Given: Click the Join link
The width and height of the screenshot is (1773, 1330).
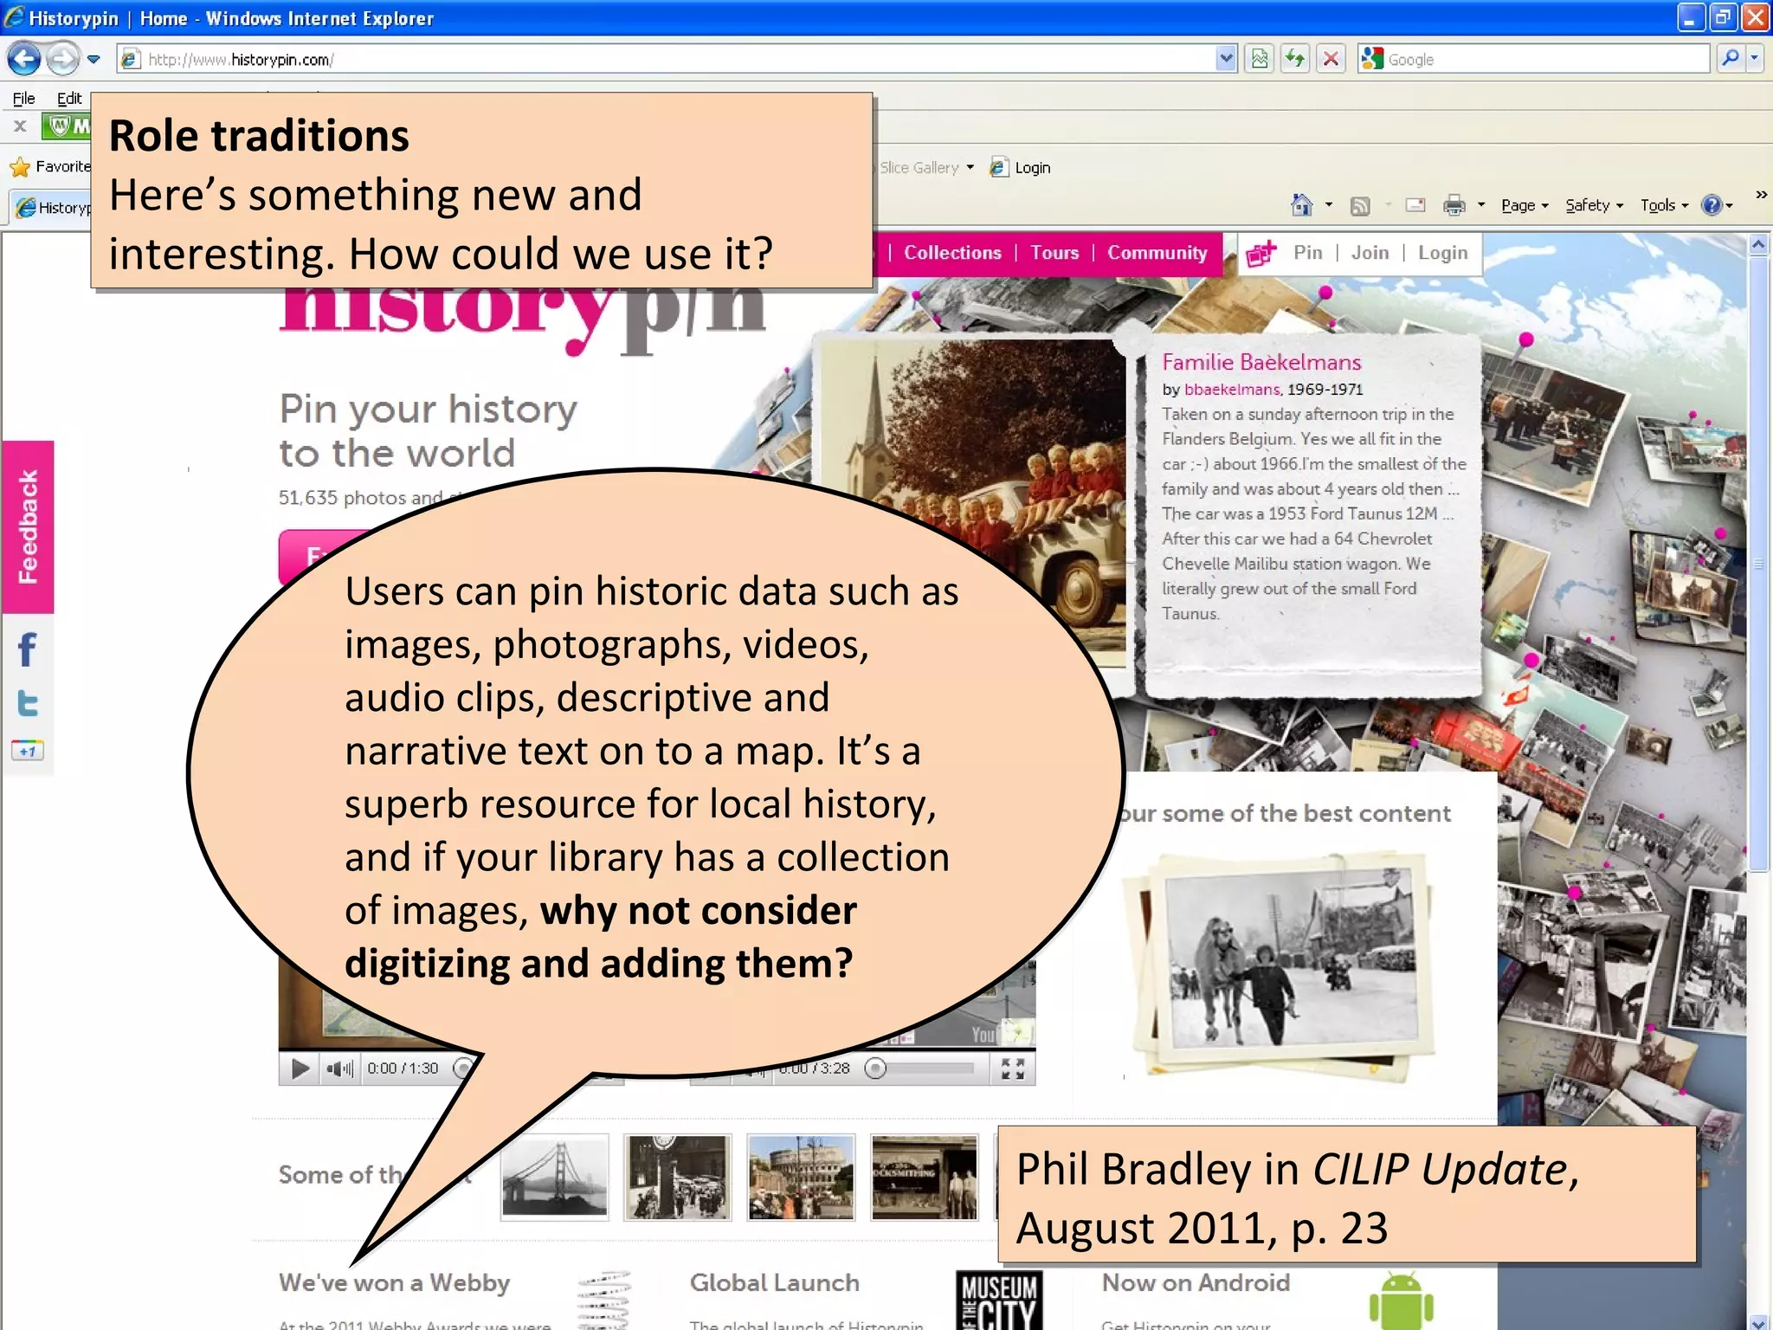Looking at the screenshot, I should [x=1370, y=253].
